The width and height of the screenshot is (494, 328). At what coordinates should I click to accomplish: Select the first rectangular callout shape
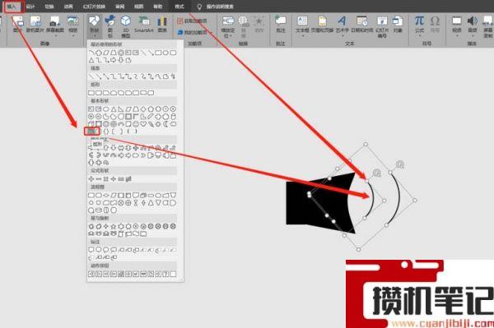coord(91,250)
